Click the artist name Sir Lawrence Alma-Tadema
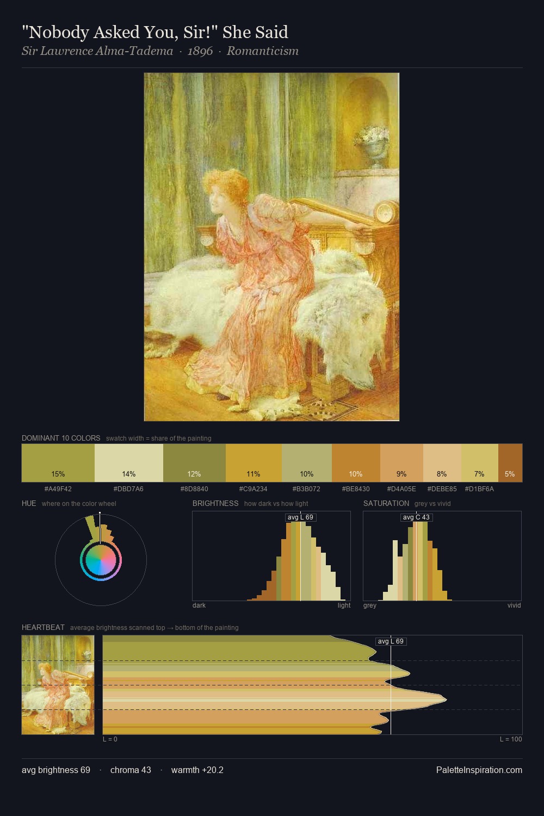 click(97, 51)
